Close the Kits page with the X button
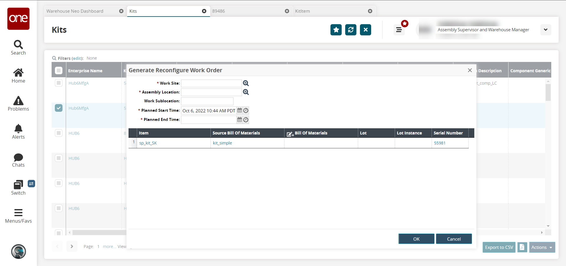 366,30
